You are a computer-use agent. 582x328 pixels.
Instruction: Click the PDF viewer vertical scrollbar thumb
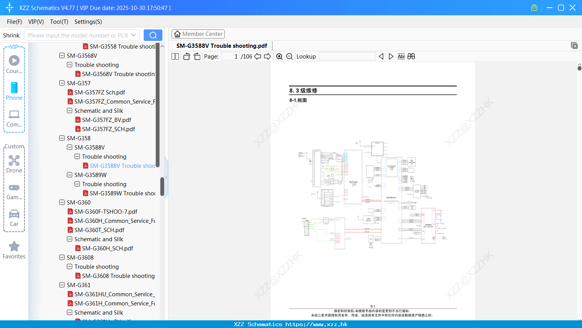tap(579, 68)
